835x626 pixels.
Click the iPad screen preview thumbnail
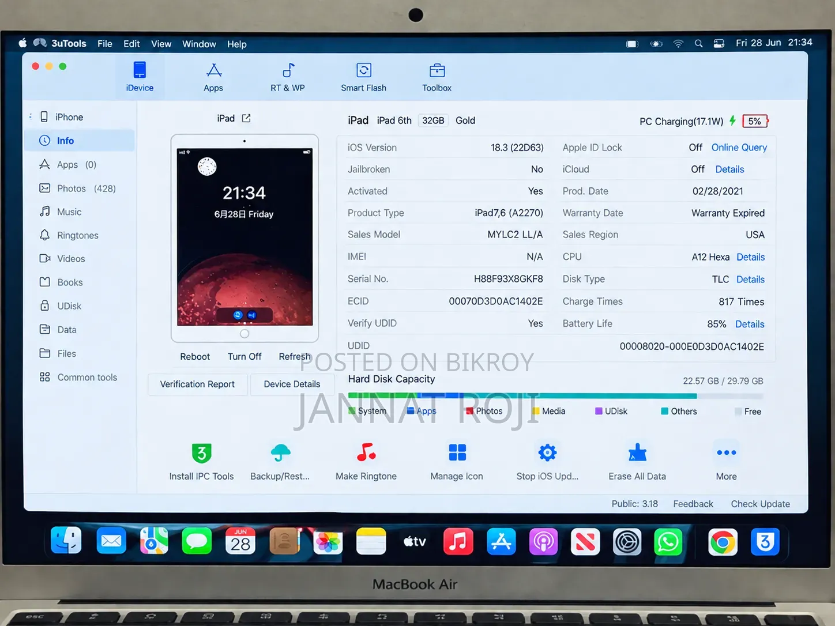245,237
